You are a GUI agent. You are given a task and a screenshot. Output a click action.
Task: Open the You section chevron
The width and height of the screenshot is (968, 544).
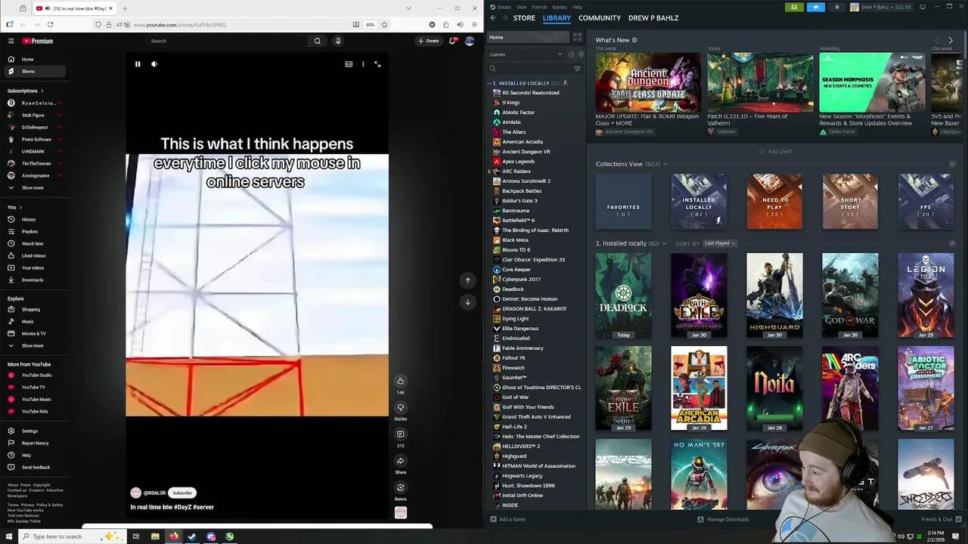pyautogui.click(x=20, y=207)
